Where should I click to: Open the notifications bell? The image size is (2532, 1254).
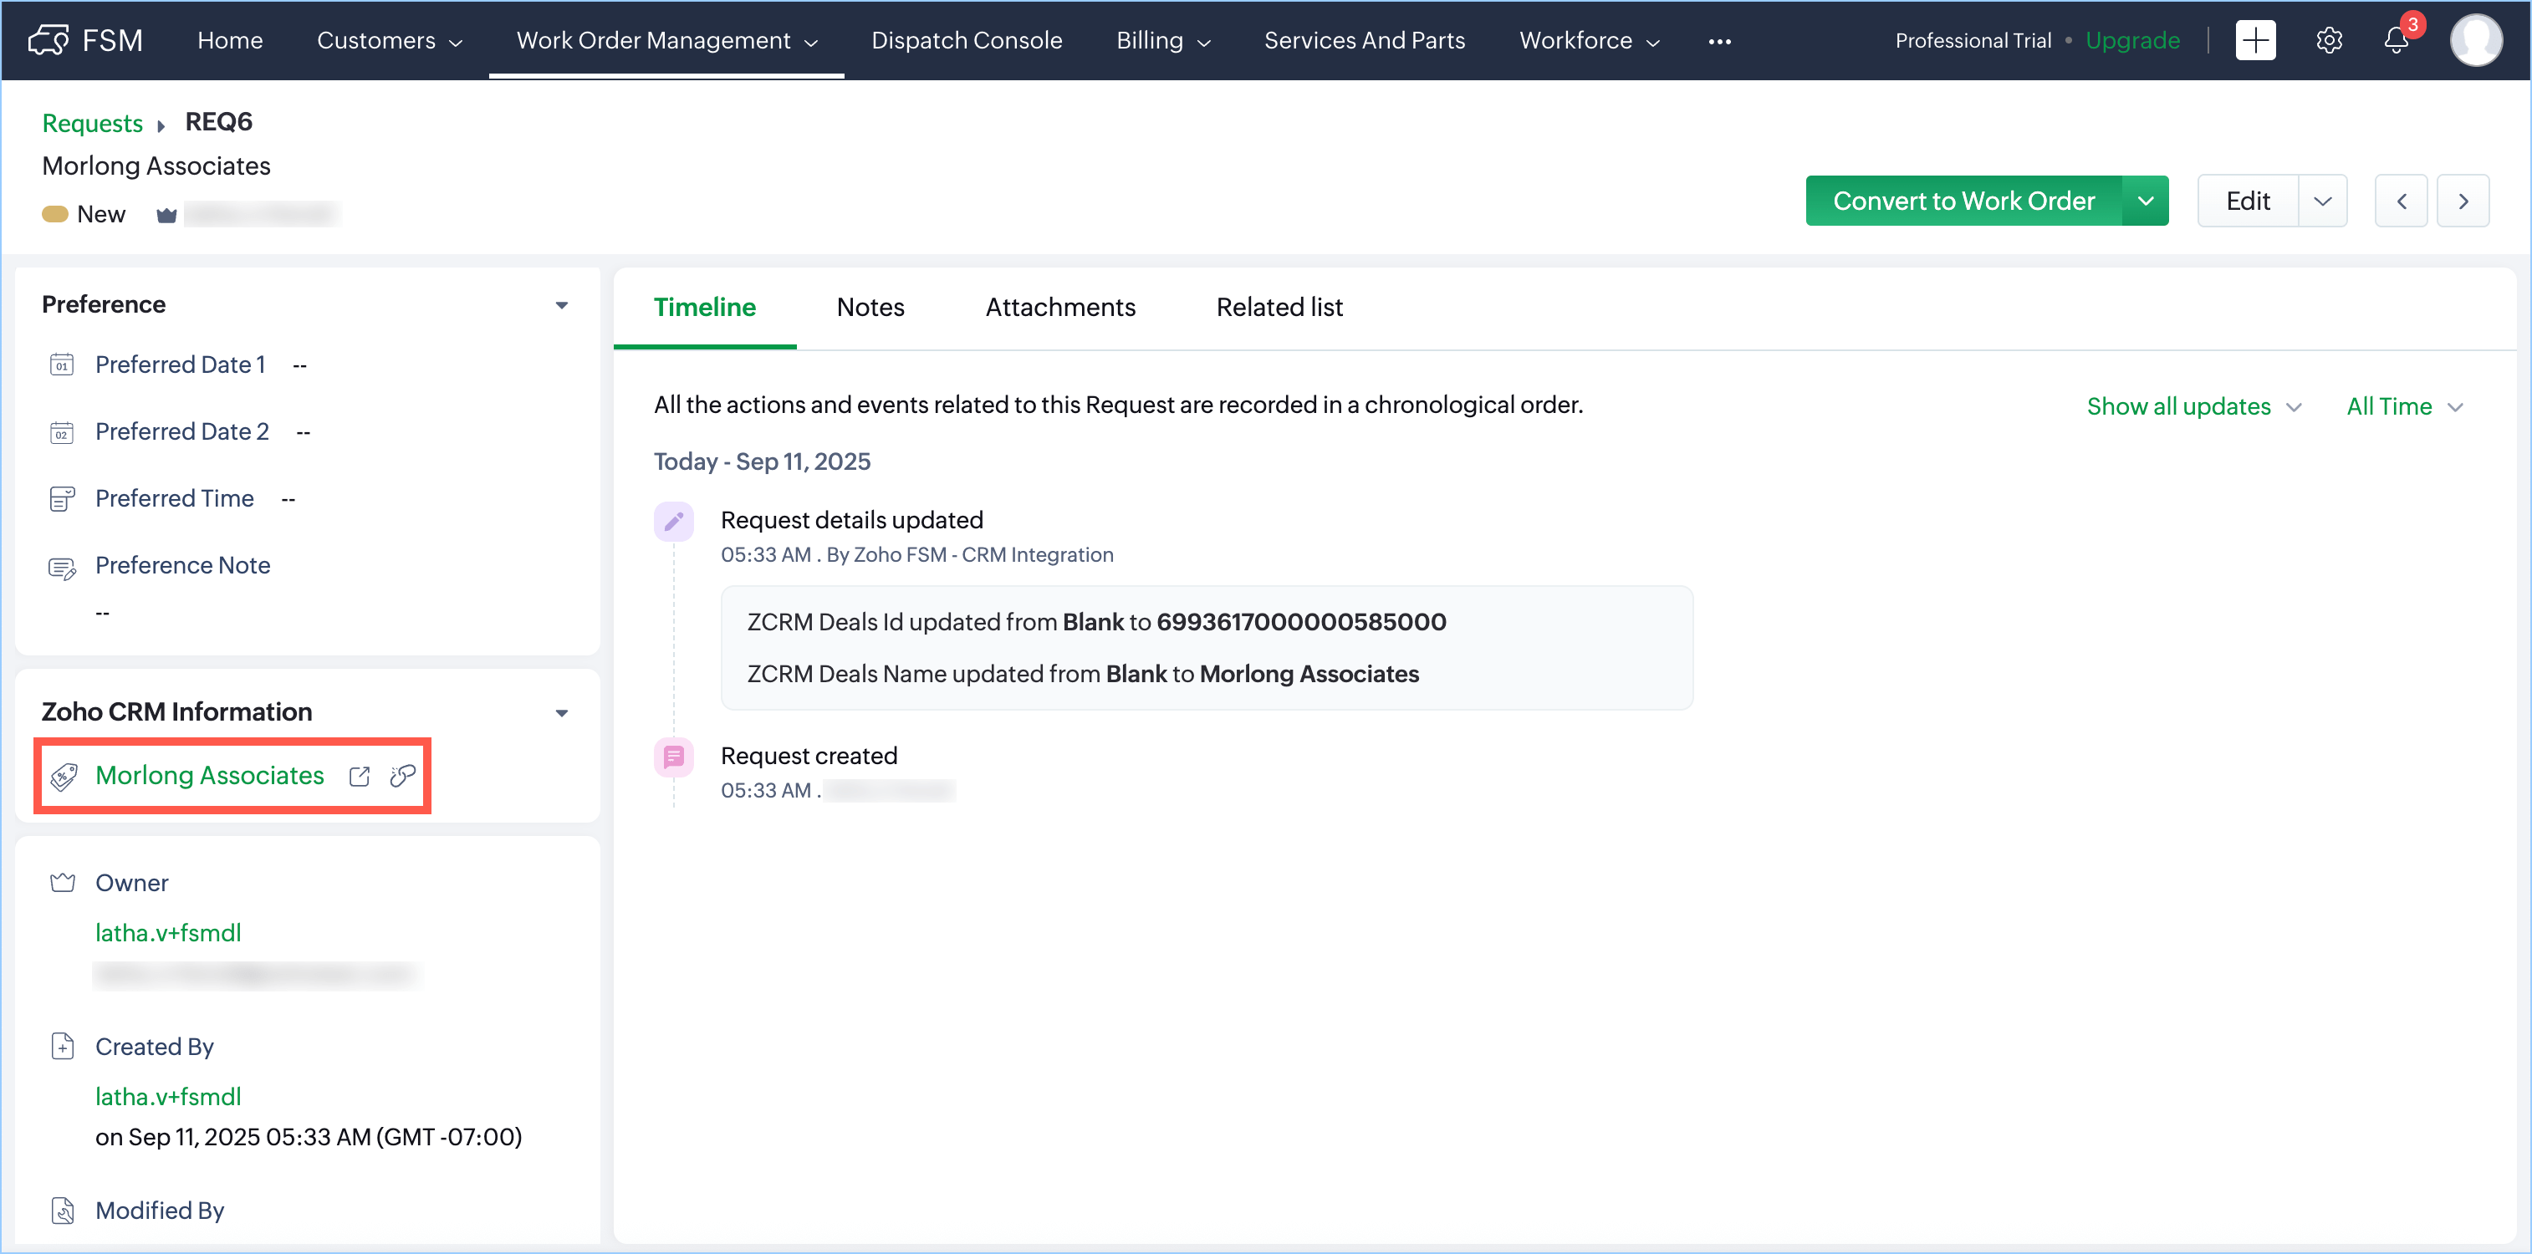(2397, 40)
